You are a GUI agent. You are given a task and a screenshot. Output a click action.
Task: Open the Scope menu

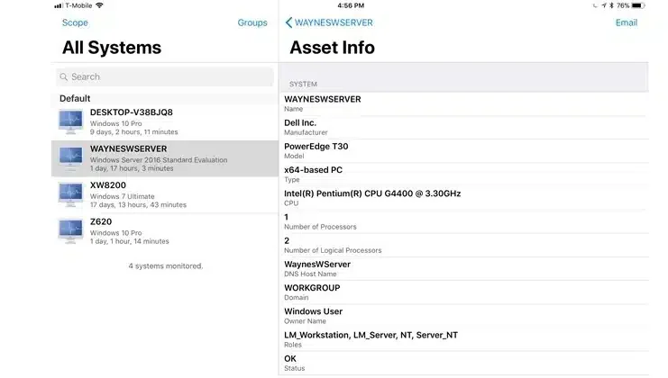click(x=75, y=22)
